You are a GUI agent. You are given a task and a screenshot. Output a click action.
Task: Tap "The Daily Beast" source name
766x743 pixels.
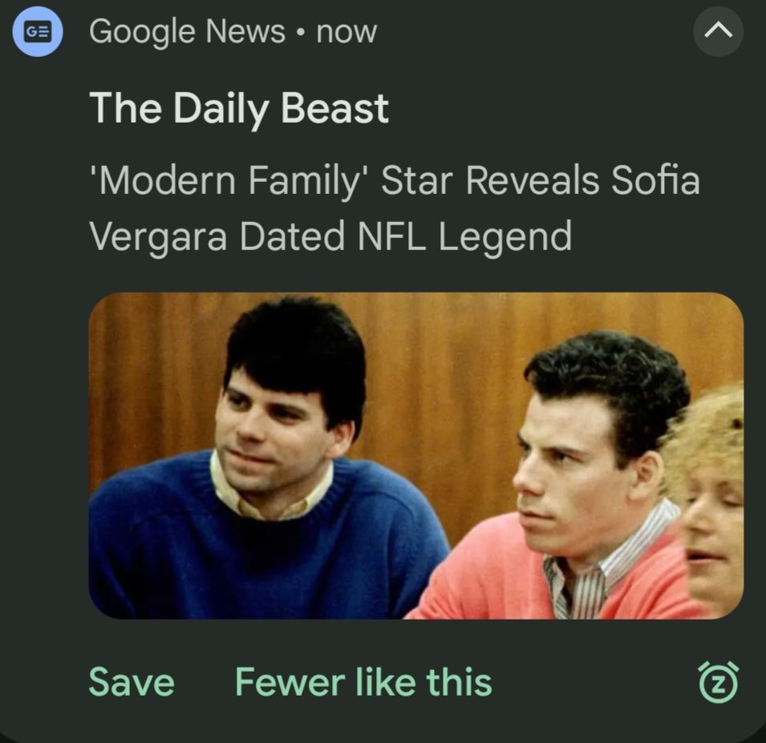239,107
